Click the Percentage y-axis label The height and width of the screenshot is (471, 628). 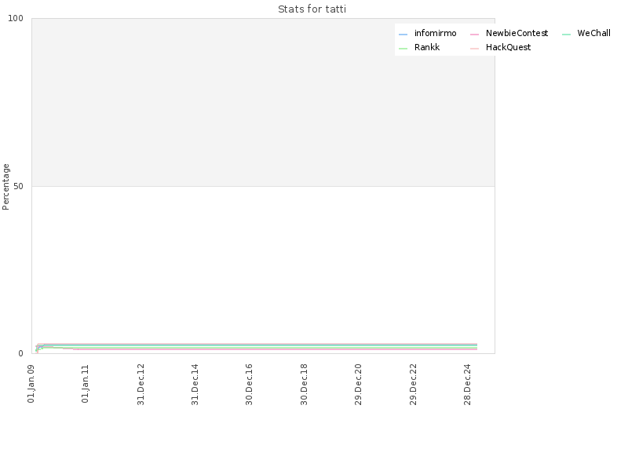coord(5,187)
